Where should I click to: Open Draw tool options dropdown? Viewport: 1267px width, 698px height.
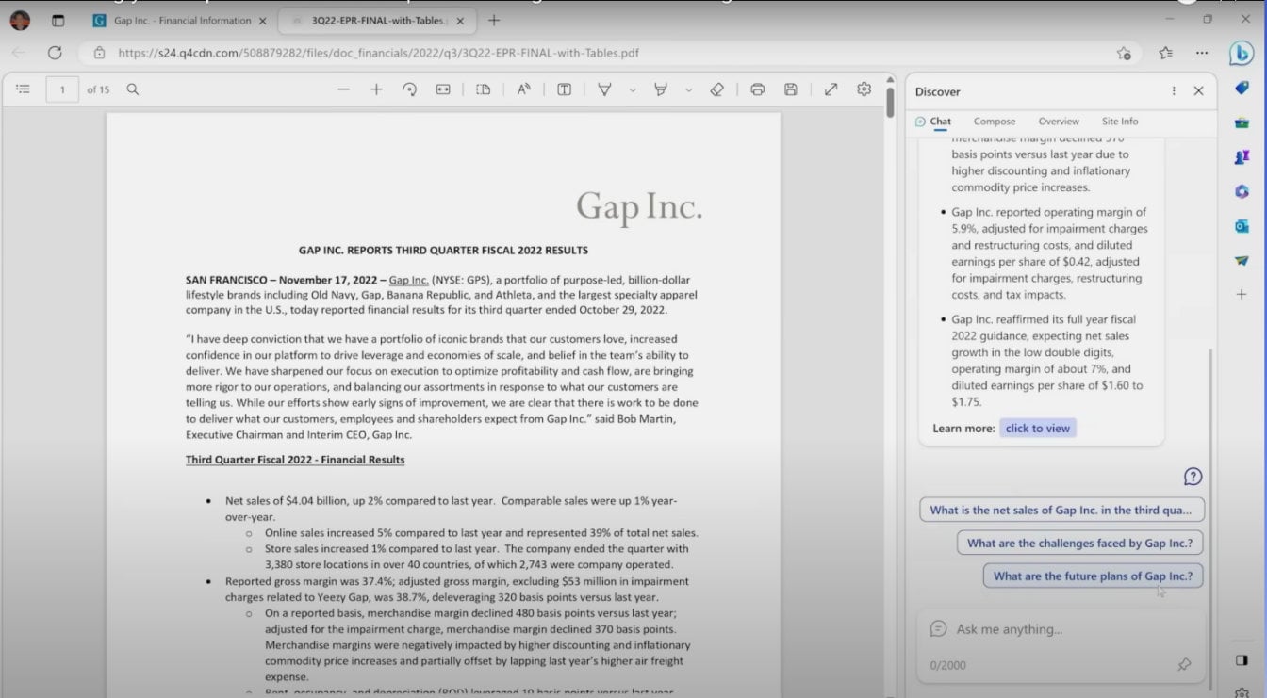(x=633, y=90)
